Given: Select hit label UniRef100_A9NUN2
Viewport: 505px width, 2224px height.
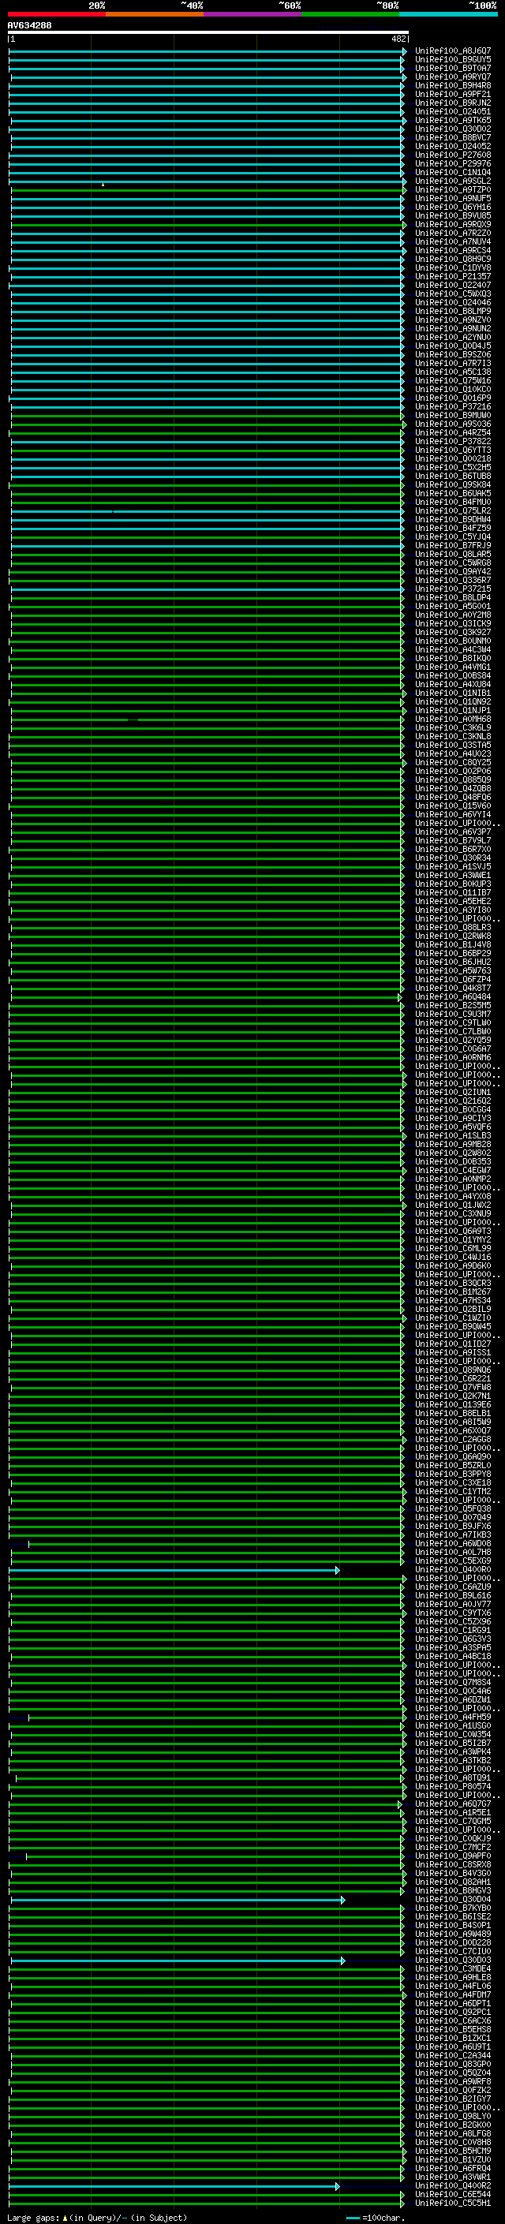Looking at the screenshot, I should 453,328.
